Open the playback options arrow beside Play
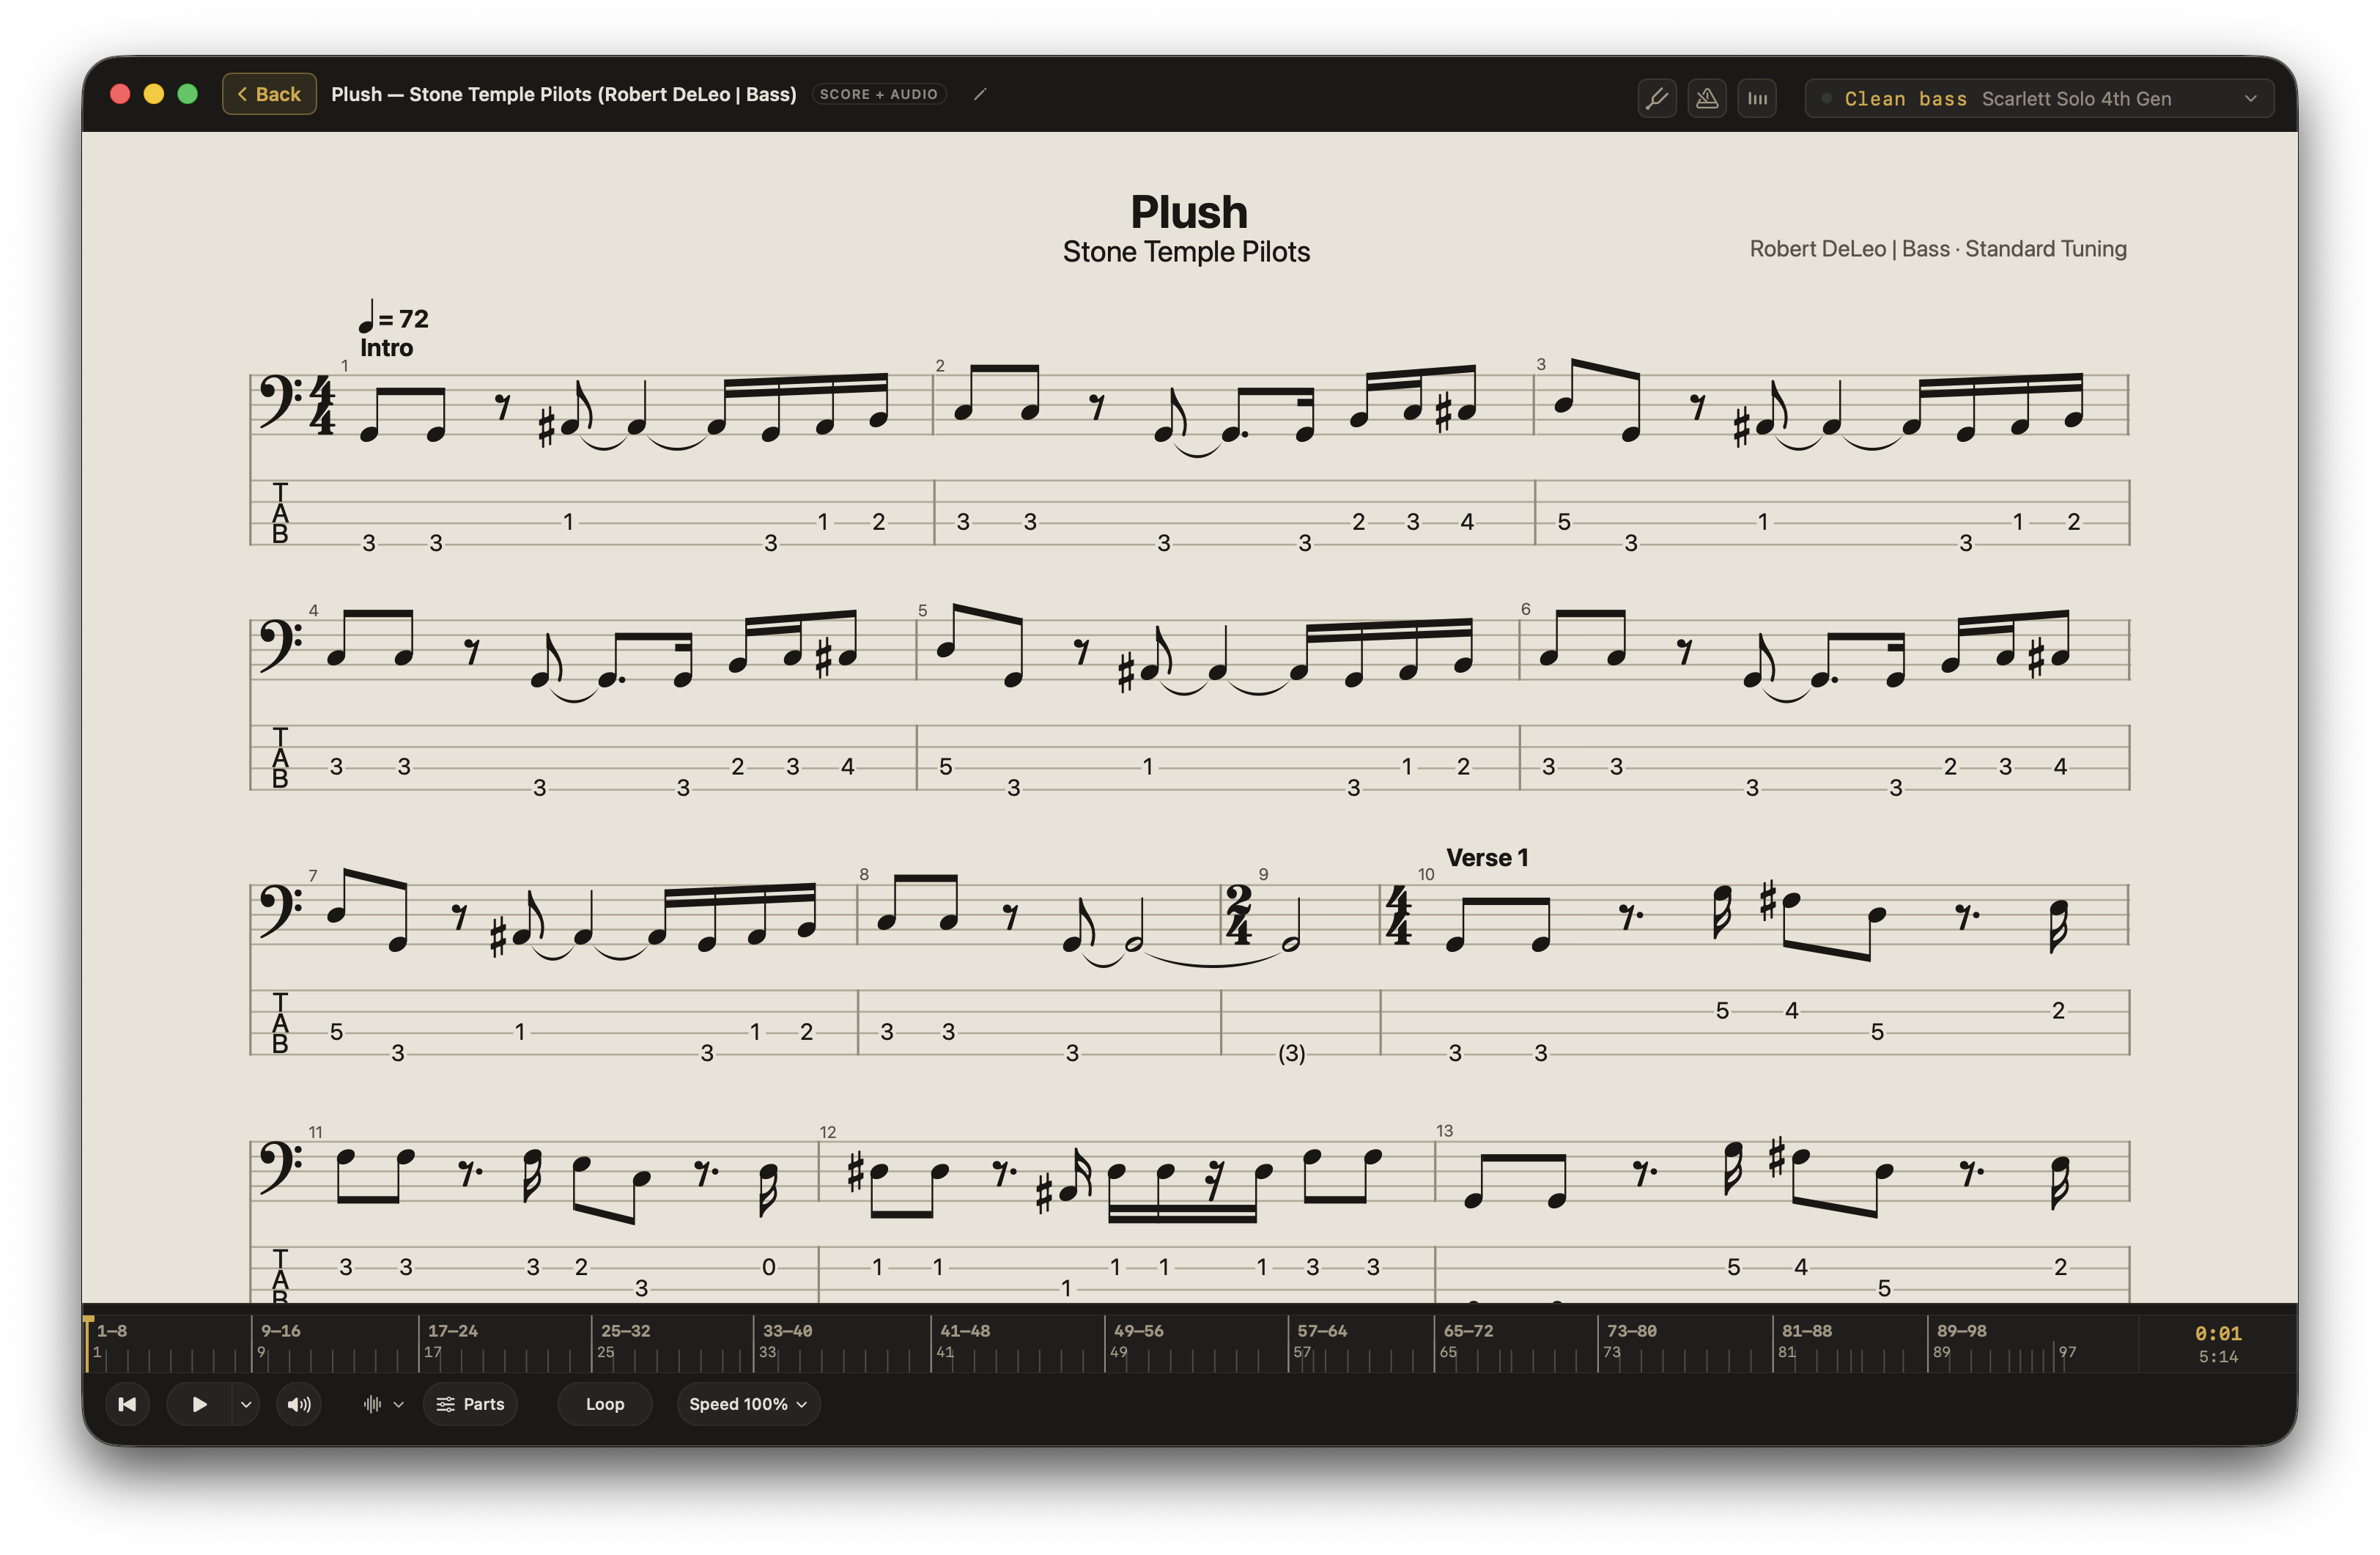The height and width of the screenshot is (1555, 2380). [246, 1404]
